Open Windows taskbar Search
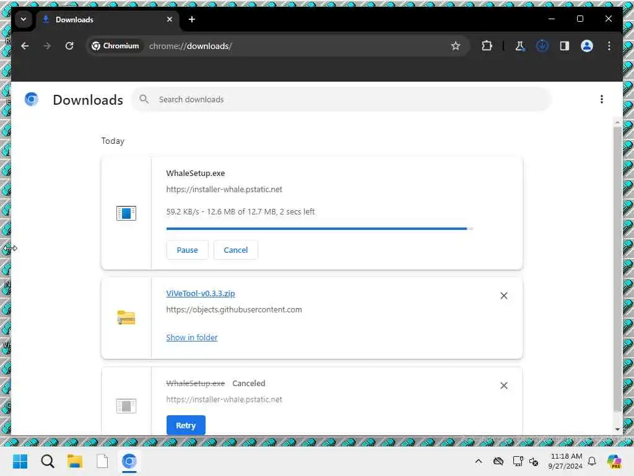 (x=47, y=461)
